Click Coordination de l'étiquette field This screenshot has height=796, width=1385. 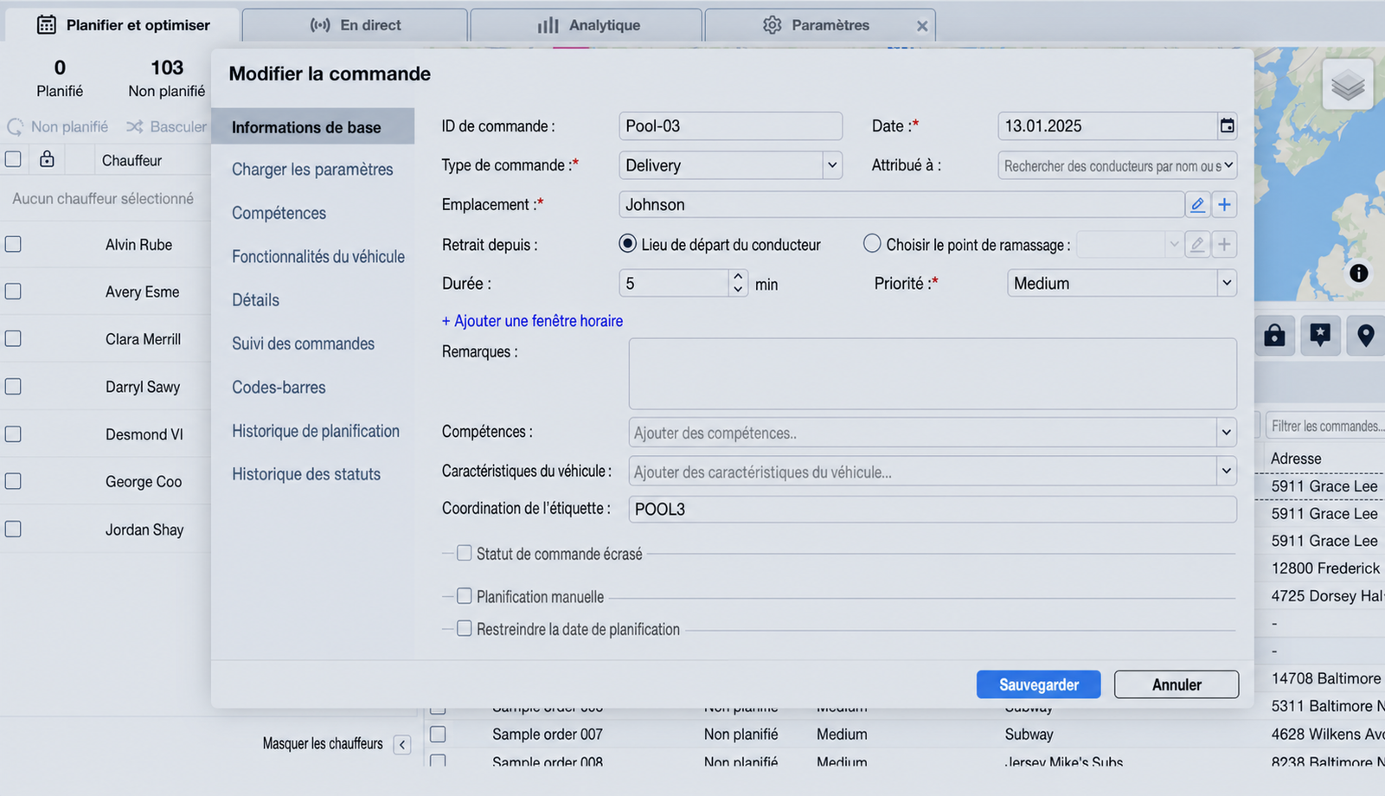point(933,509)
